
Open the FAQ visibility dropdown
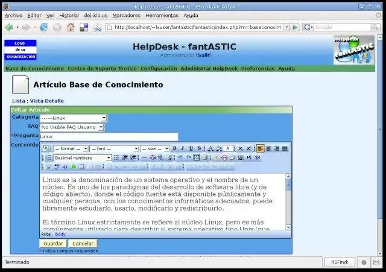click(72, 127)
